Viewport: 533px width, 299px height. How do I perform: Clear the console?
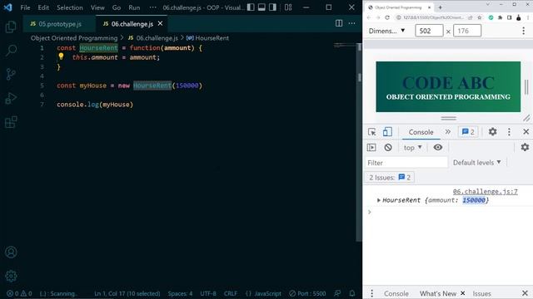[x=388, y=148]
